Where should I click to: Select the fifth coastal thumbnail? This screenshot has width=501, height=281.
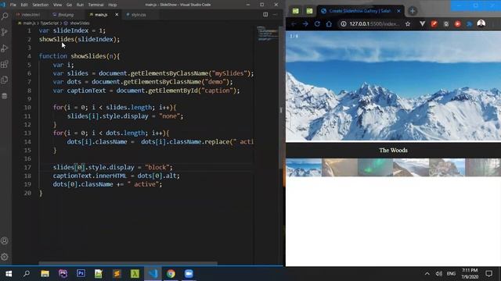click(x=447, y=168)
